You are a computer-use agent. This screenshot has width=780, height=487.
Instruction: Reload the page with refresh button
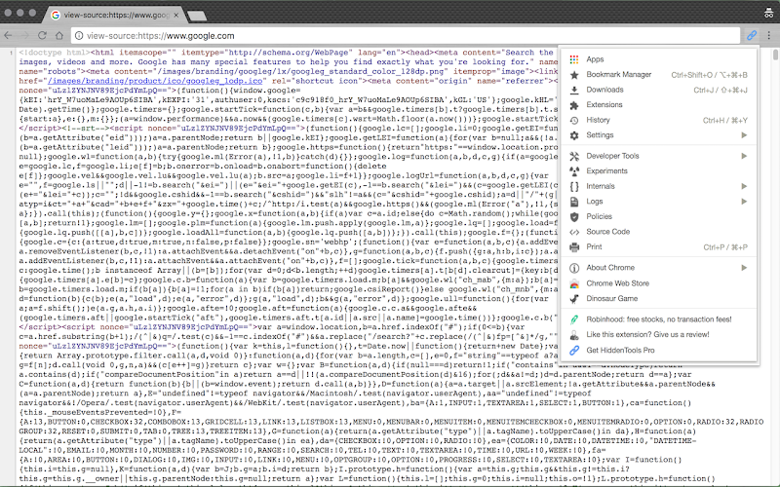[x=42, y=35]
